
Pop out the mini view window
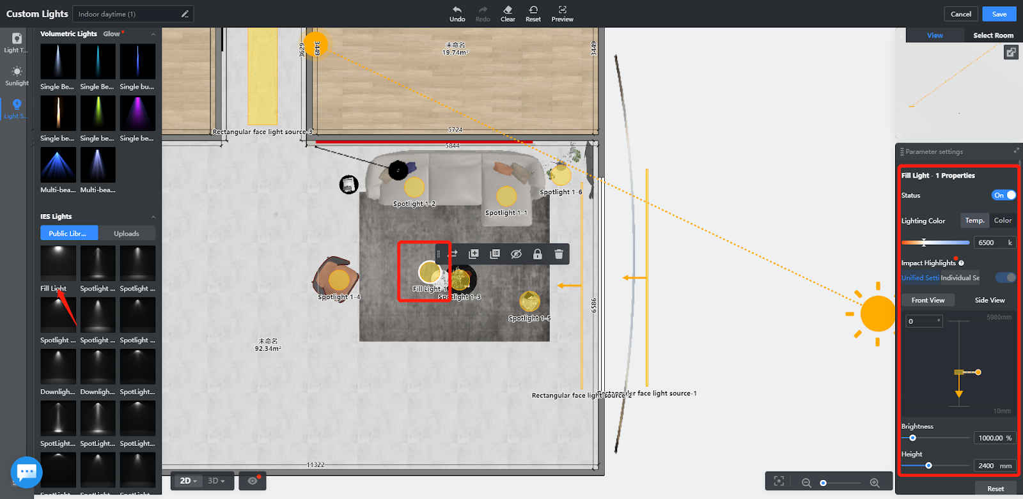[x=1011, y=52]
